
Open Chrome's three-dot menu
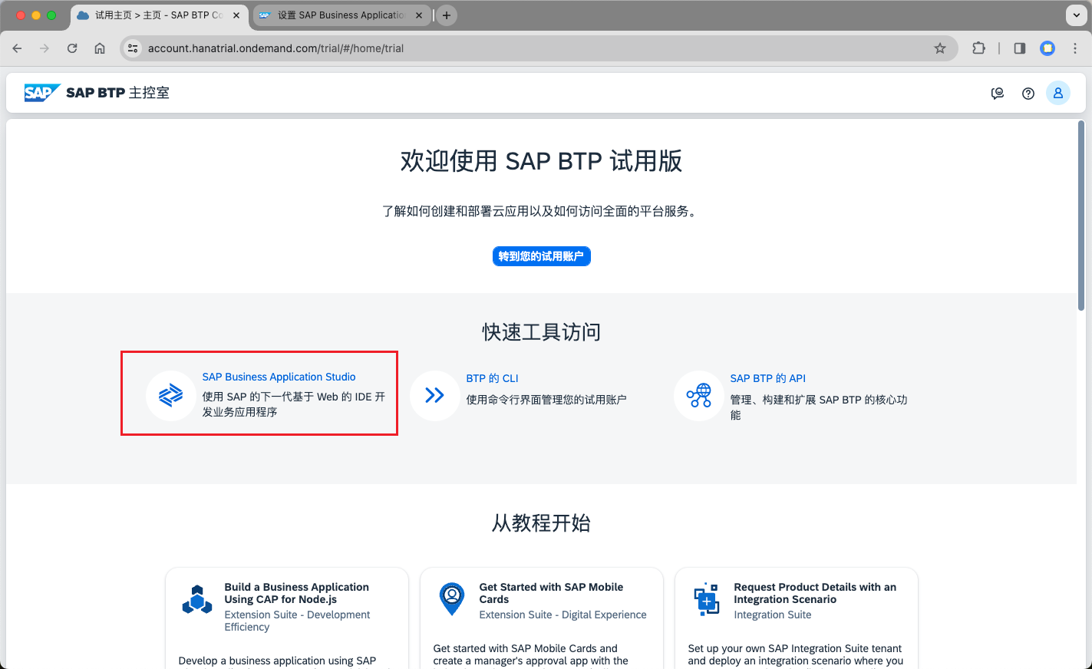coord(1075,48)
